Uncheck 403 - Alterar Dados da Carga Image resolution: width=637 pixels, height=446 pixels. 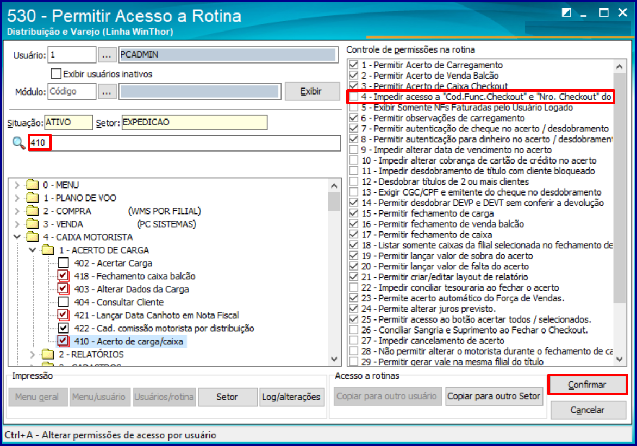coord(64,289)
